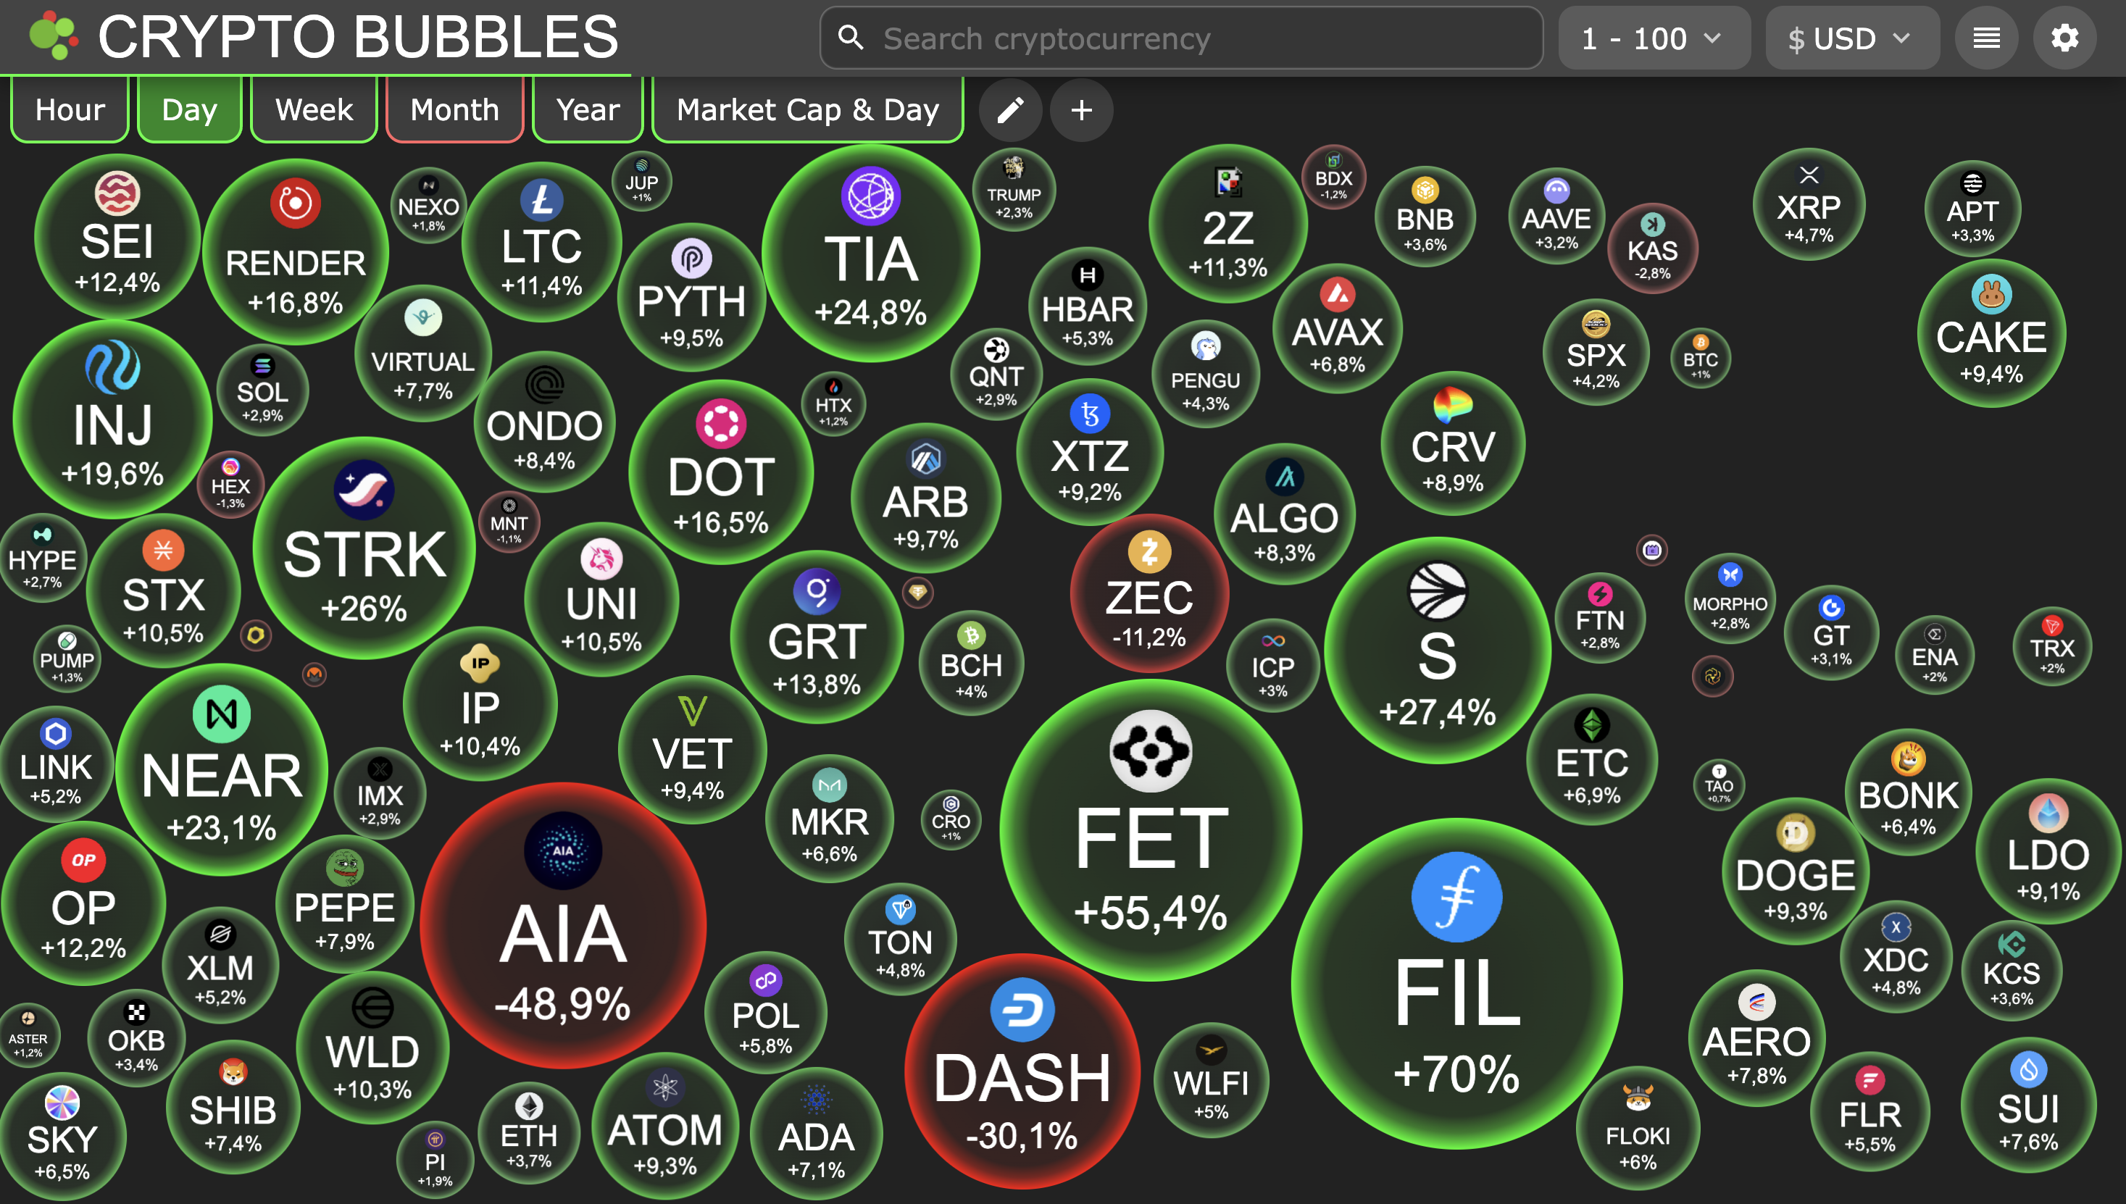Click the FET token logo
The height and width of the screenshot is (1204, 2126).
click(x=1150, y=751)
